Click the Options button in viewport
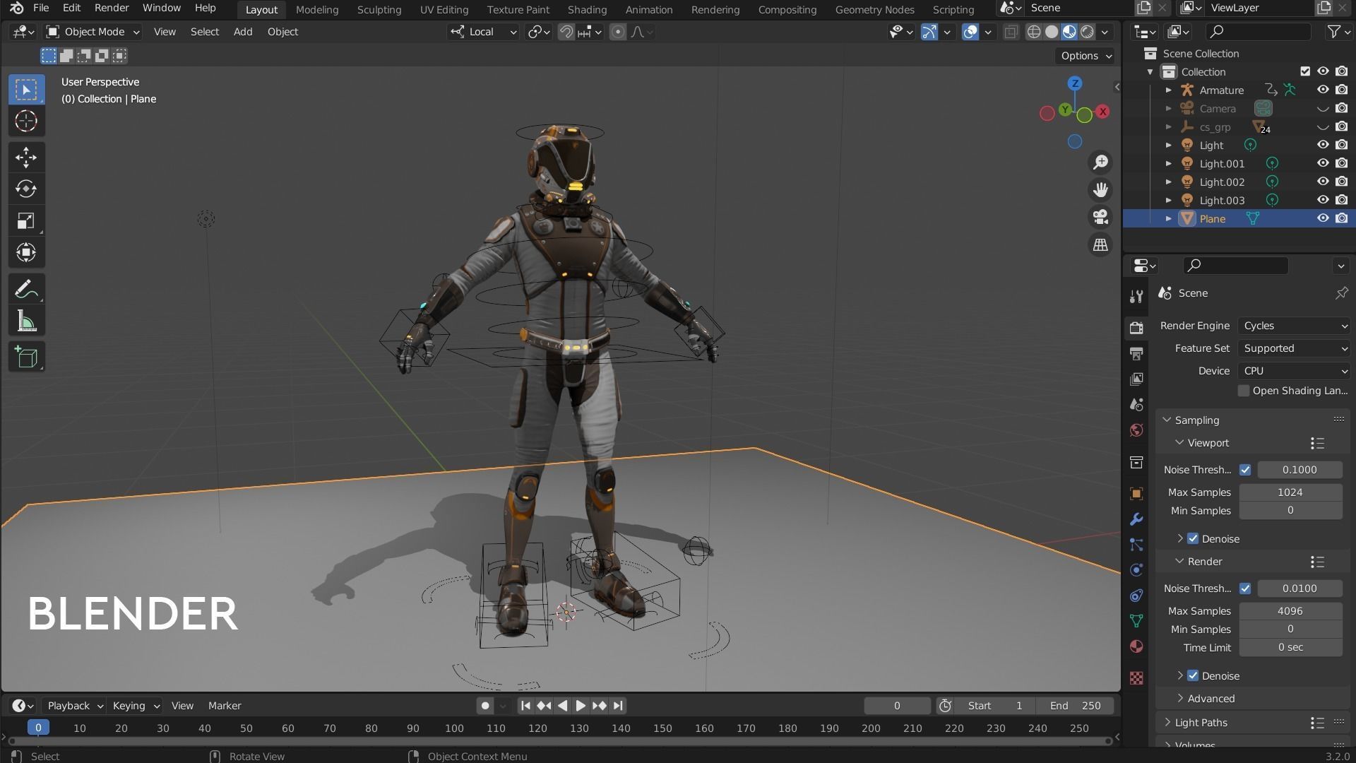This screenshot has height=763, width=1356. click(x=1086, y=56)
